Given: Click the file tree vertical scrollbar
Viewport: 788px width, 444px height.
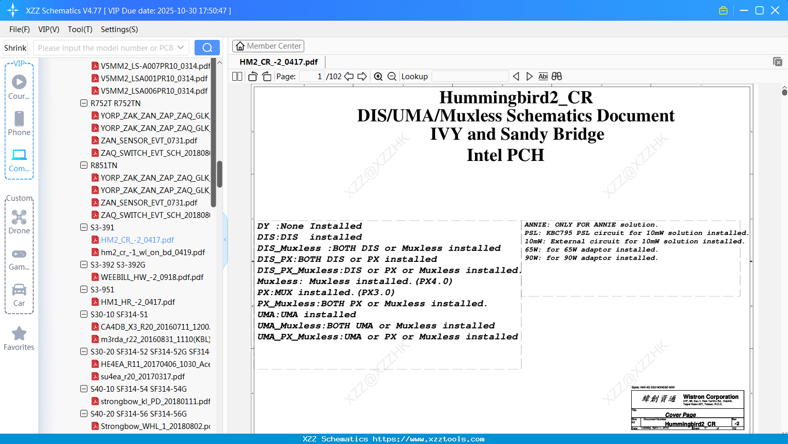Looking at the screenshot, I should 219,174.
